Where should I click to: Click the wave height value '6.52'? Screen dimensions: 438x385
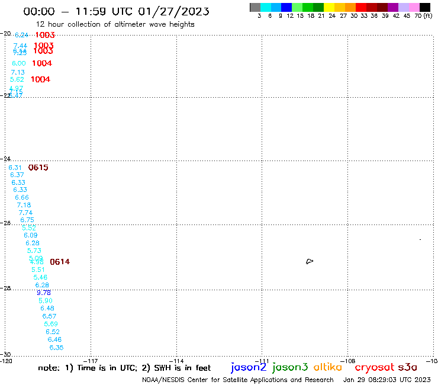[x=53, y=332]
